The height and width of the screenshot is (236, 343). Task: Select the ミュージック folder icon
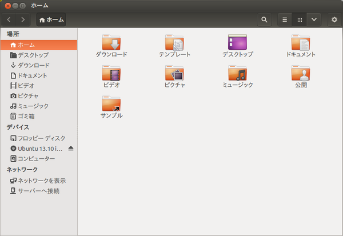click(237, 73)
